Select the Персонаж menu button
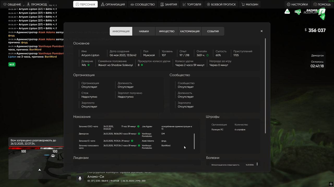 click(85, 4)
